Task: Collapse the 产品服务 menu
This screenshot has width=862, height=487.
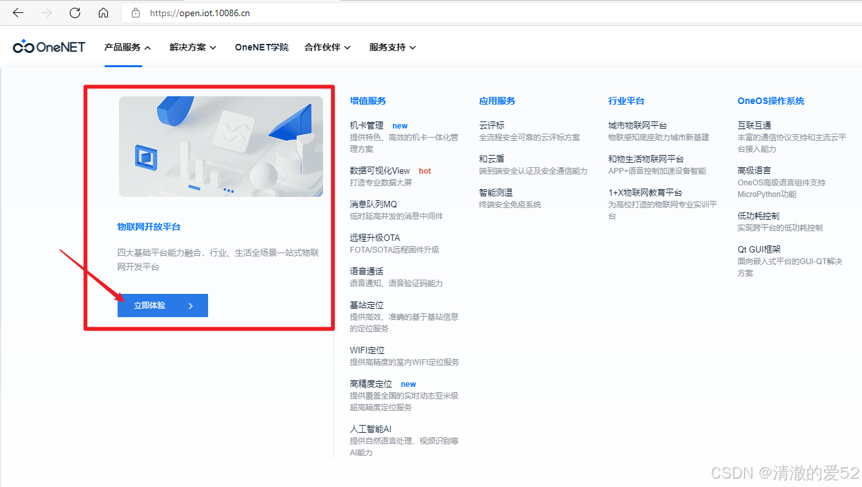Action: click(x=127, y=47)
